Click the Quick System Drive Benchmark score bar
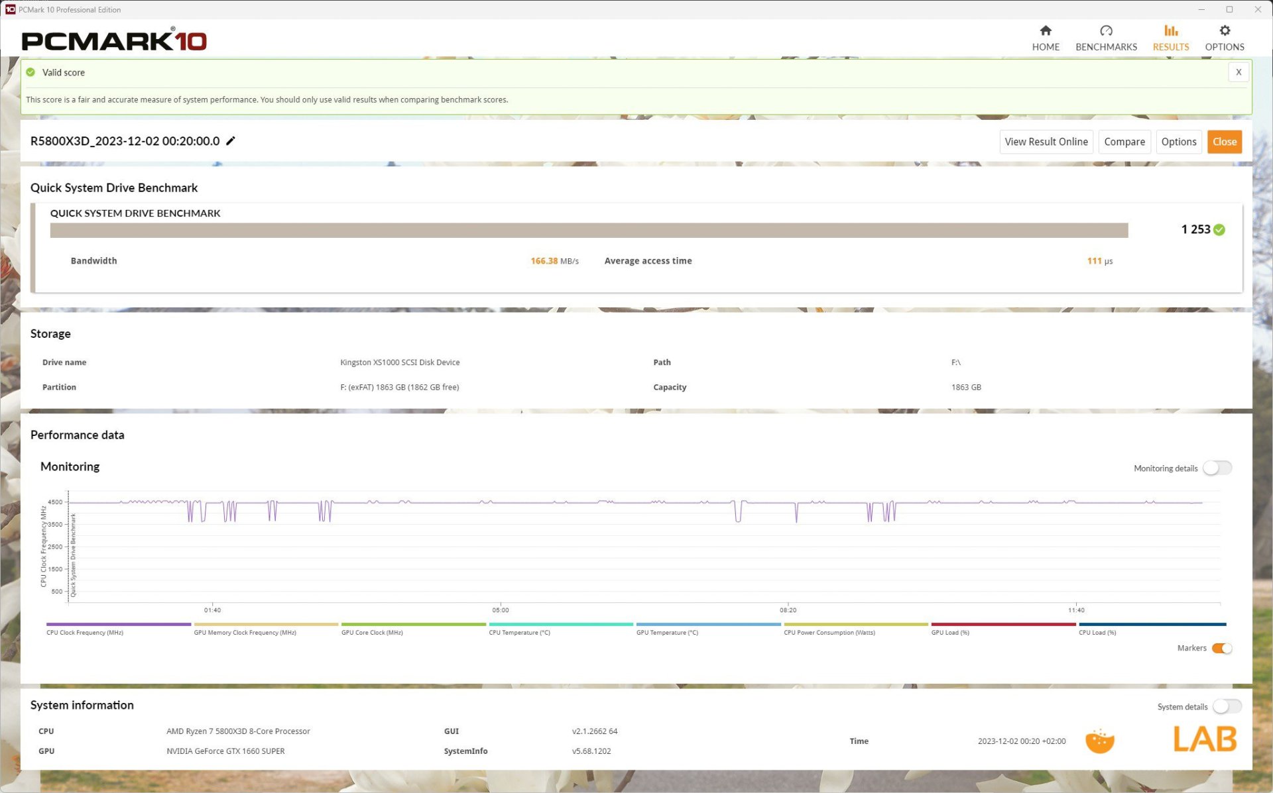This screenshot has width=1273, height=793. pyautogui.click(x=588, y=230)
